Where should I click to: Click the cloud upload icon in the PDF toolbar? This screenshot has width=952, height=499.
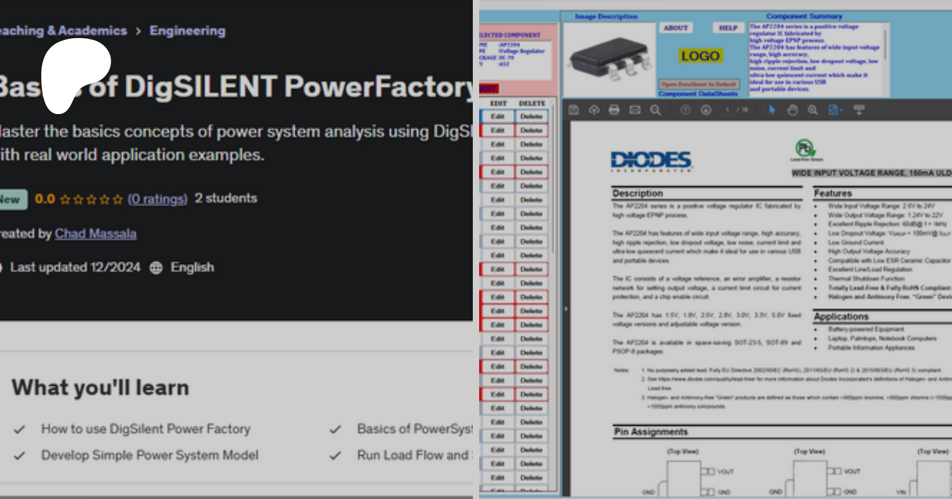(x=594, y=110)
